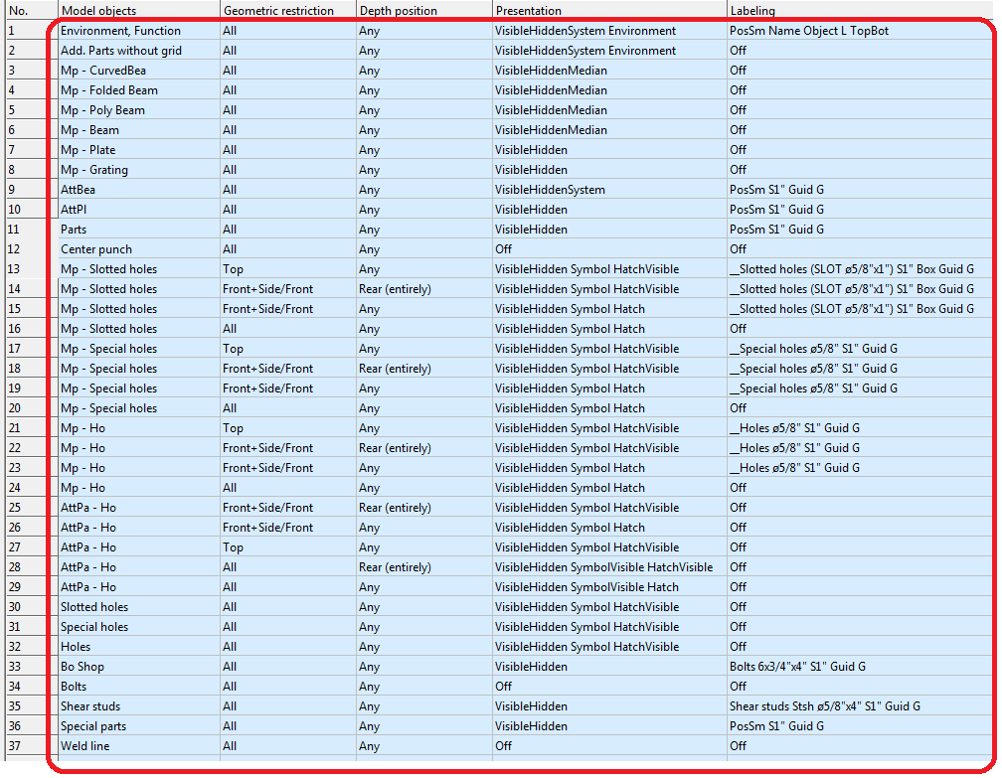Click the Model objects column header
The image size is (1002, 778).
click(x=139, y=10)
